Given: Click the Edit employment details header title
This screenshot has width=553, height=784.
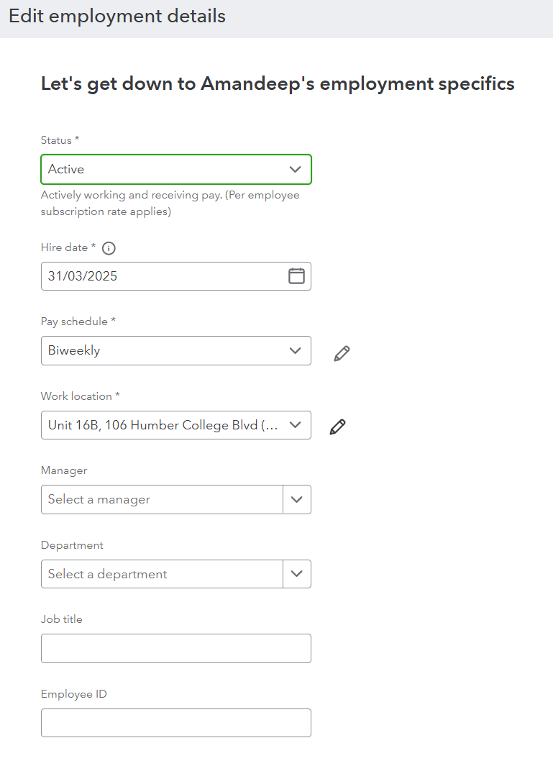Looking at the screenshot, I should (117, 17).
